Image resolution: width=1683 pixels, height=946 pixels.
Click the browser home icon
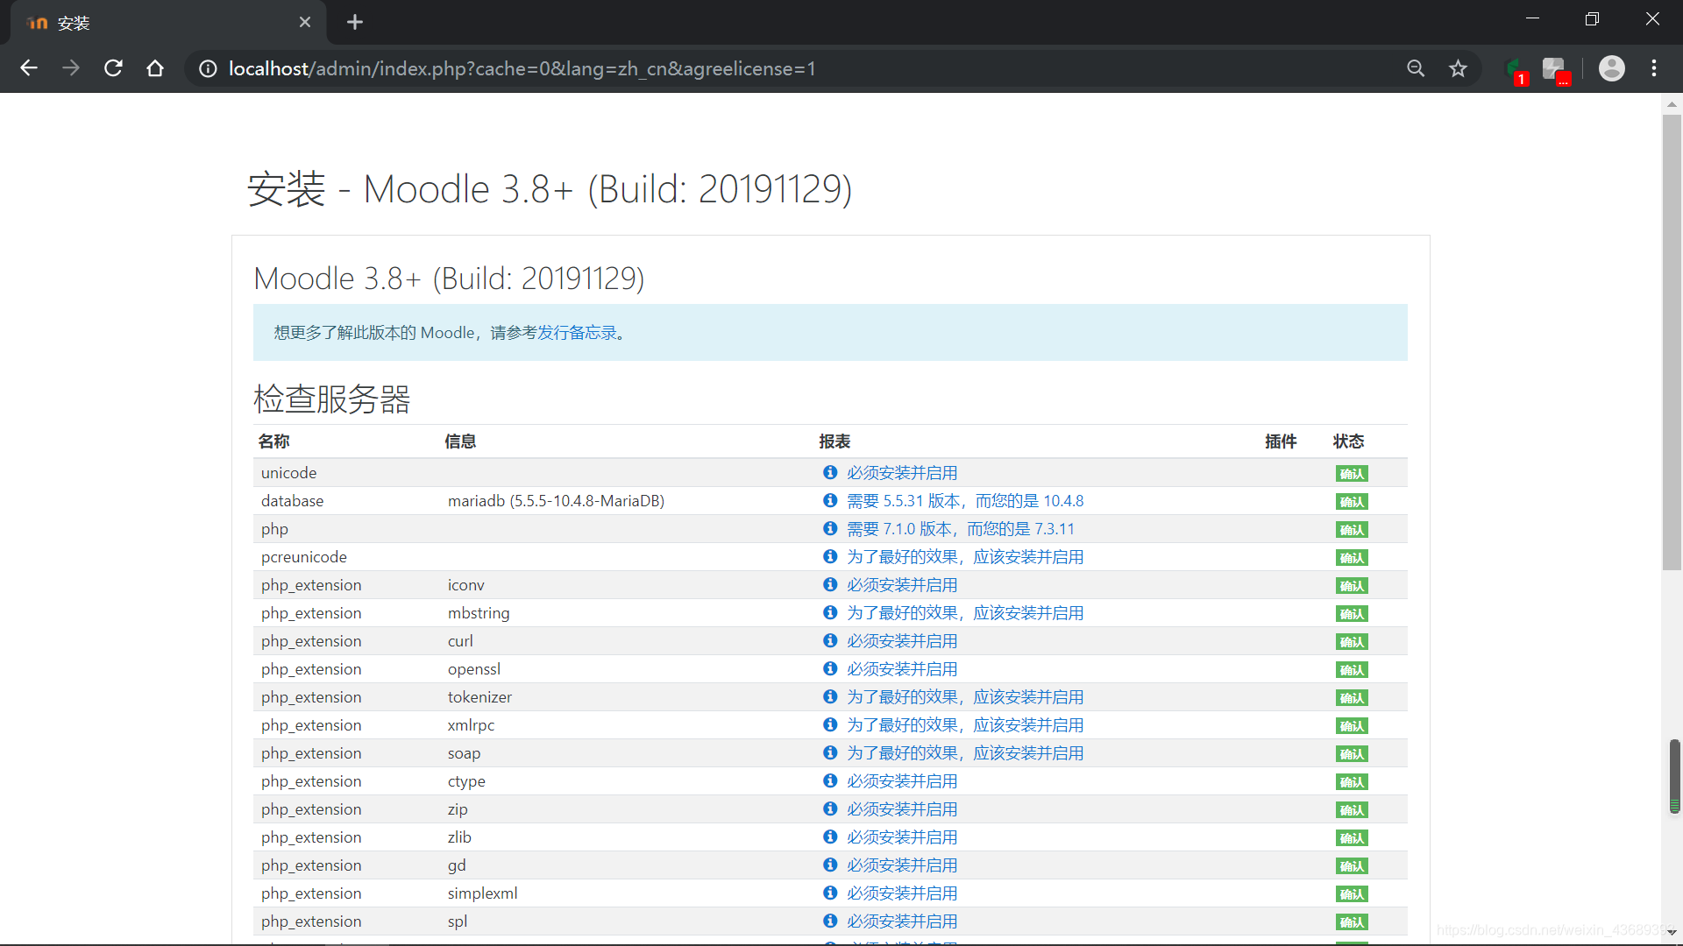click(x=155, y=68)
